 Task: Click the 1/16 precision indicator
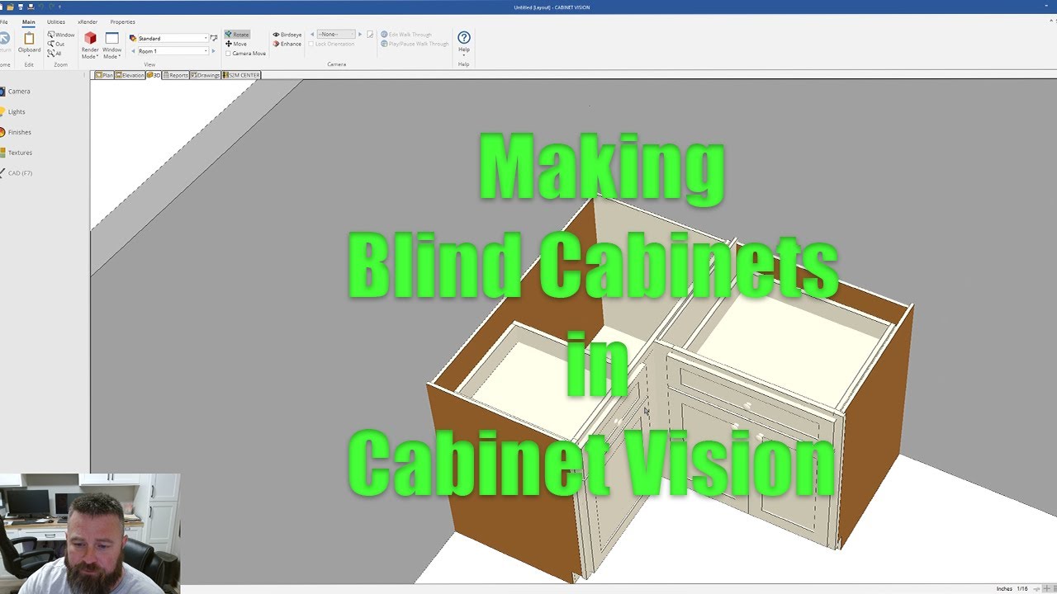click(1022, 588)
